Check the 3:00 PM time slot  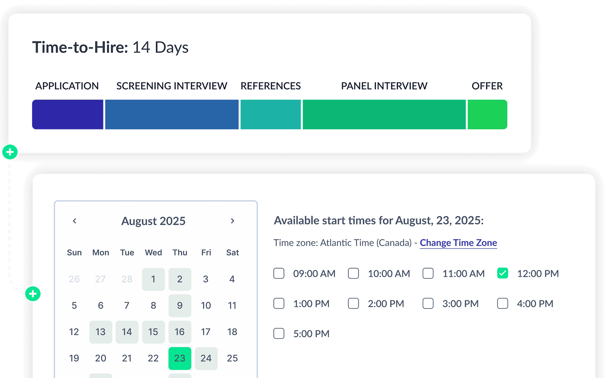(428, 303)
